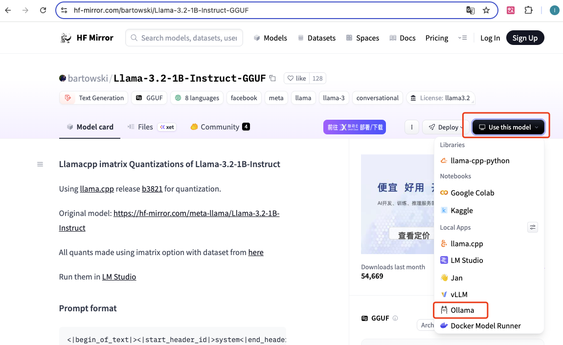Open the llama.cpp link in description
The image size is (563, 345).
click(x=97, y=189)
